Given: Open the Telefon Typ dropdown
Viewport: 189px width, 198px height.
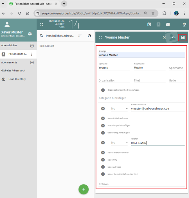Looking at the screenshot, I should tap(119, 143).
